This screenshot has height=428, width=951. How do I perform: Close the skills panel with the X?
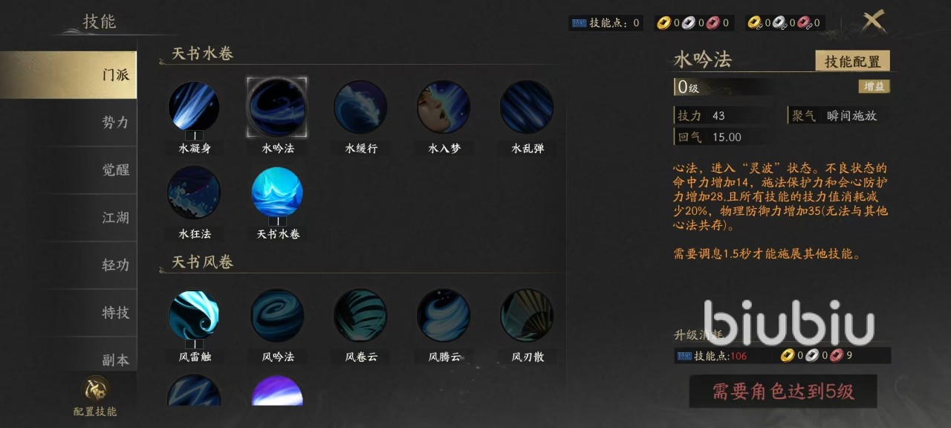(874, 21)
